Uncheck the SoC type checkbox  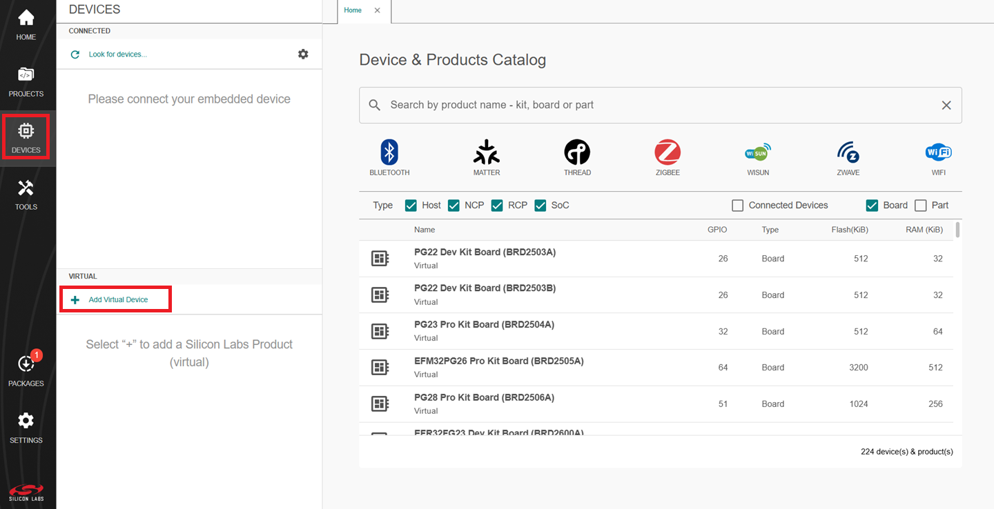[x=540, y=206]
